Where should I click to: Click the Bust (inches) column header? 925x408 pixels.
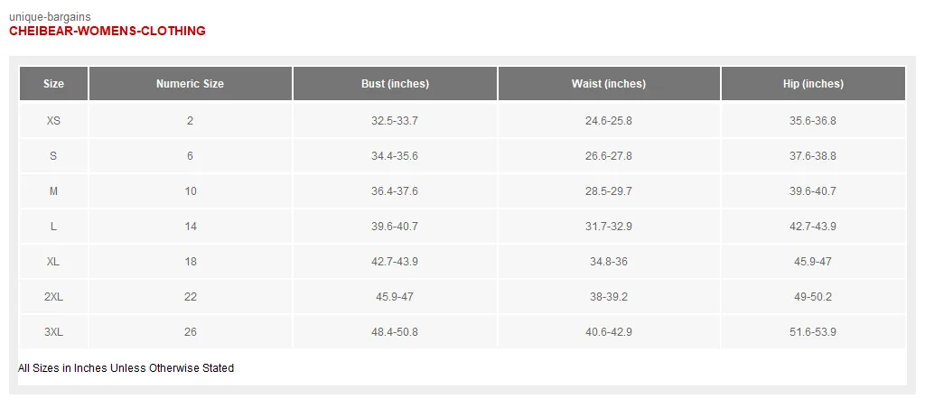point(395,84)
